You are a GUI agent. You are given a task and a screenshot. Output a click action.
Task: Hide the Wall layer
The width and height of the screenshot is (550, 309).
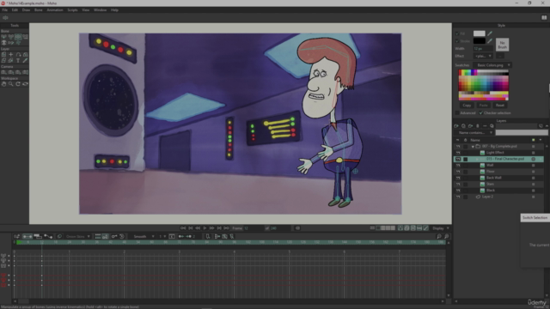[458, 166]
